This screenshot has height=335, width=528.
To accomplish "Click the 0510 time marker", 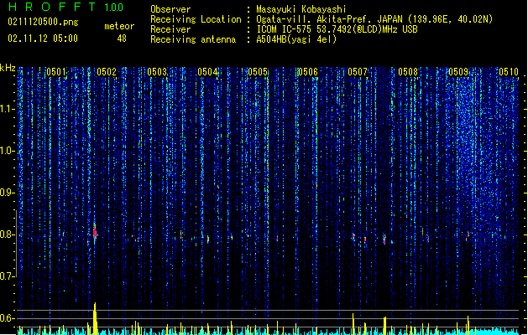I will point(509,71).
